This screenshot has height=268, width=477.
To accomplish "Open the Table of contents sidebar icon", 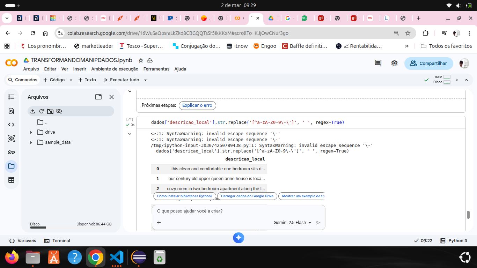I will pos(11,97).
